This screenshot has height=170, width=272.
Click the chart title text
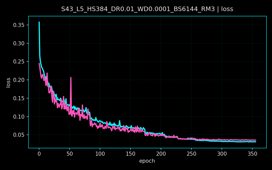point(147,9)
